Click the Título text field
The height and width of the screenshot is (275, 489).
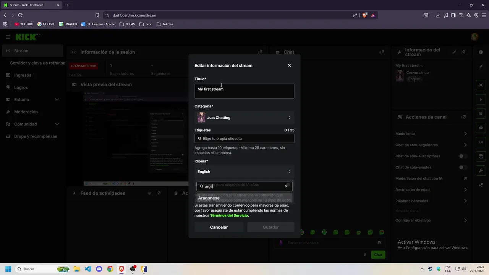point(244,91)
